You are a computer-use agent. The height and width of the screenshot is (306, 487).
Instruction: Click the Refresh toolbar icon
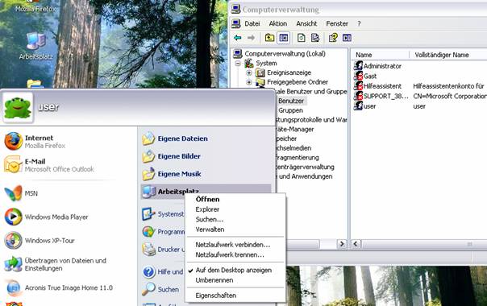click(302, 38)
